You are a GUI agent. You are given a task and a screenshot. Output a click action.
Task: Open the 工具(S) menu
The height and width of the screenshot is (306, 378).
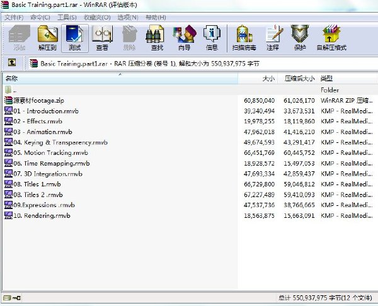(67, 18)
